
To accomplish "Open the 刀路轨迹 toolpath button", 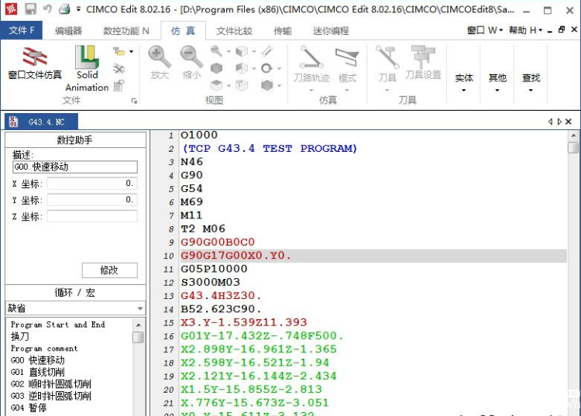I will tap(311, 68).
